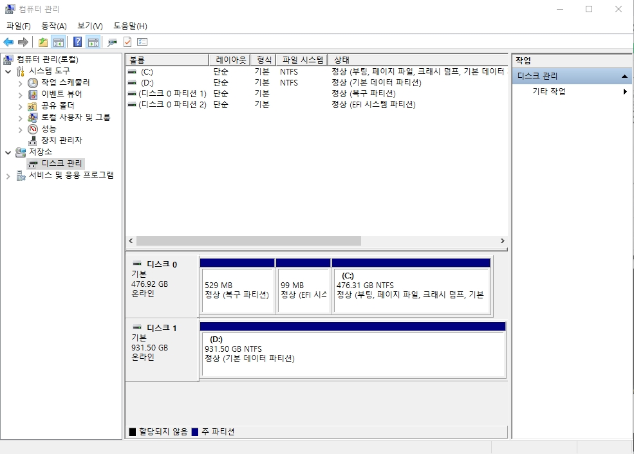This screenshot has width=634, height=454.
Task: Click the 저장소 icon in tree
Action: pos(21,152)
